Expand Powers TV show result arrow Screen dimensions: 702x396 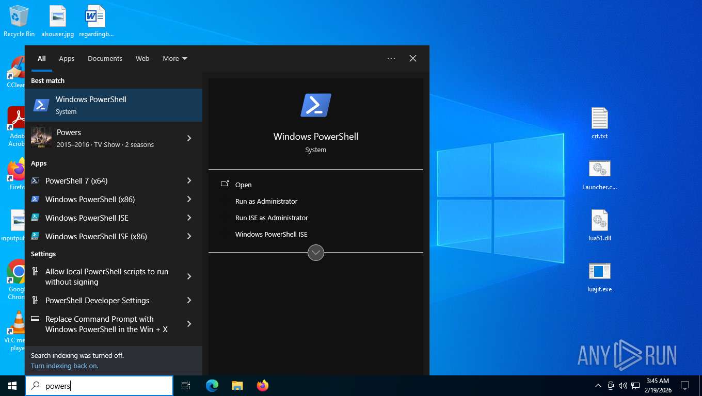point(189,138)
